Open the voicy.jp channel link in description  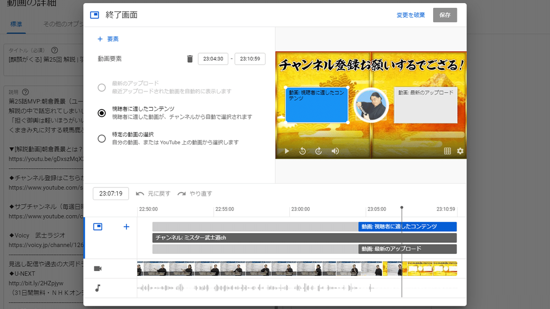point(46,245)
